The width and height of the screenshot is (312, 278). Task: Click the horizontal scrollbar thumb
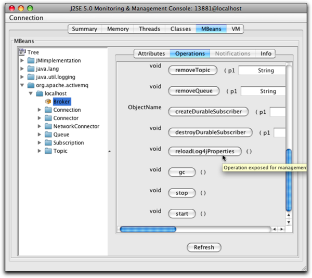point(148,229)
